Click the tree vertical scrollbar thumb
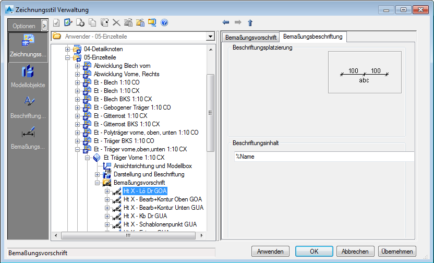Viewport: 434px width, 263px height. [x=211, y=113]
